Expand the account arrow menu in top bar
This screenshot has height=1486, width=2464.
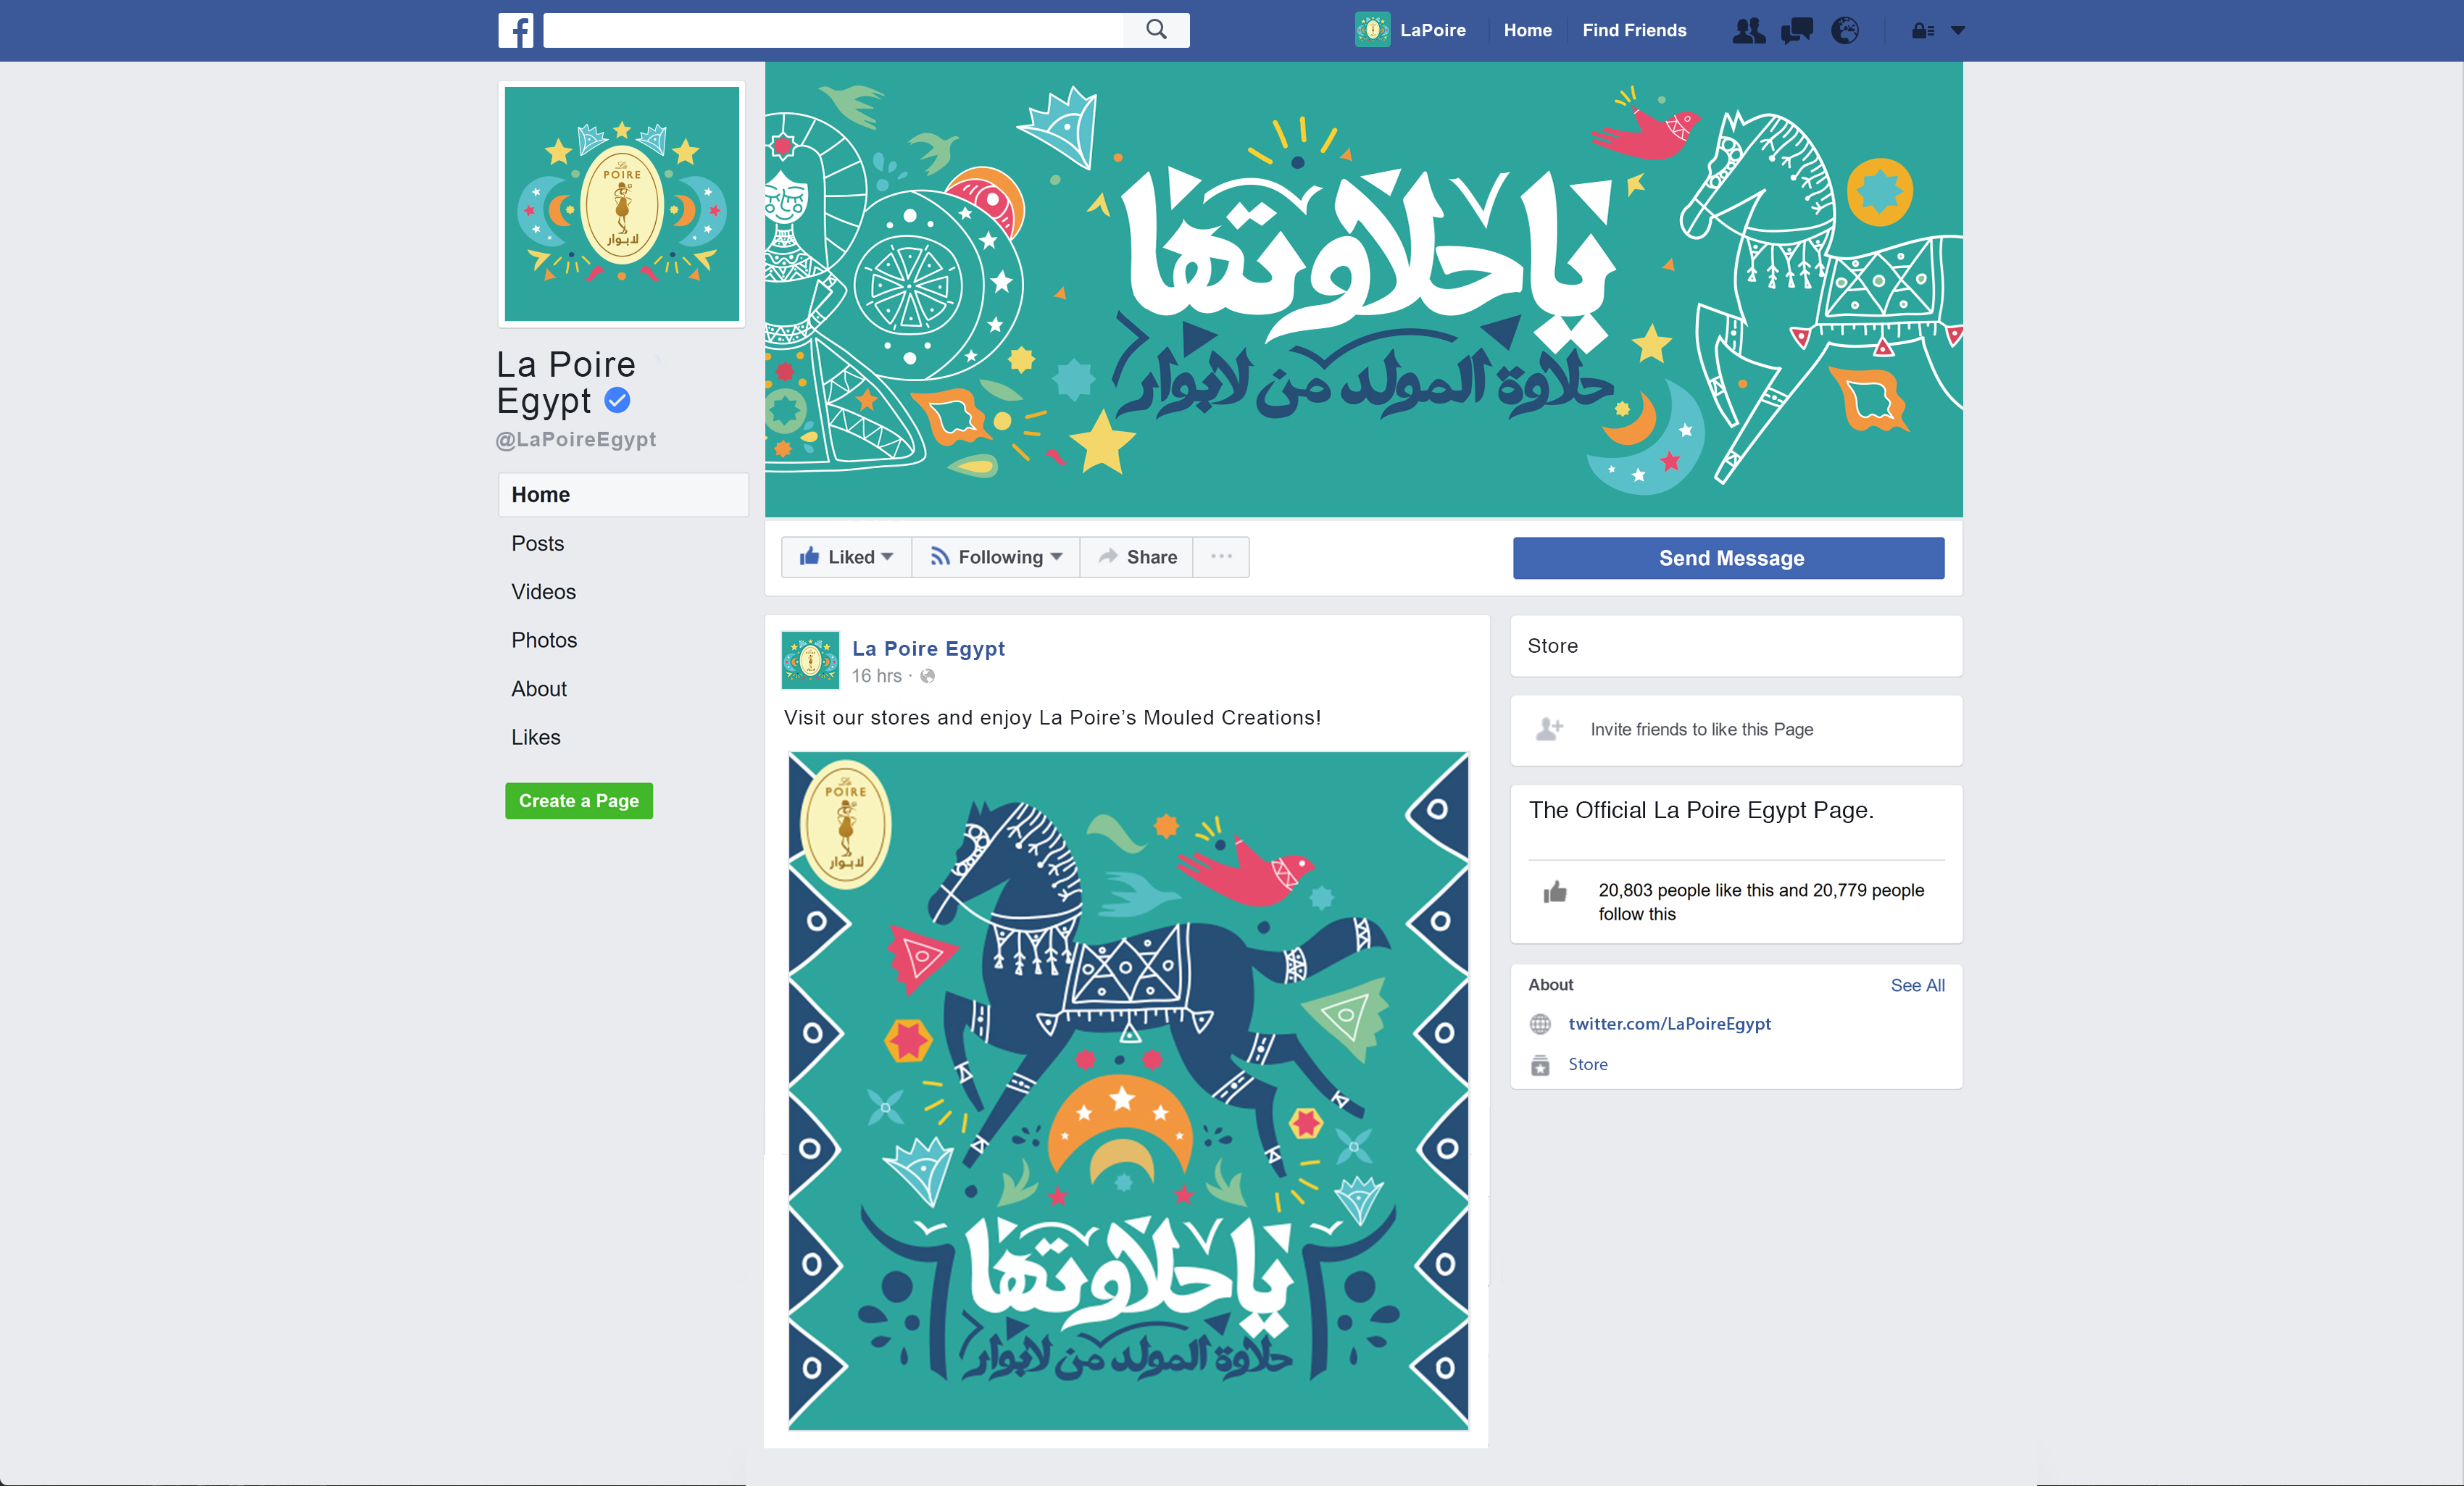pos(1958,31)
